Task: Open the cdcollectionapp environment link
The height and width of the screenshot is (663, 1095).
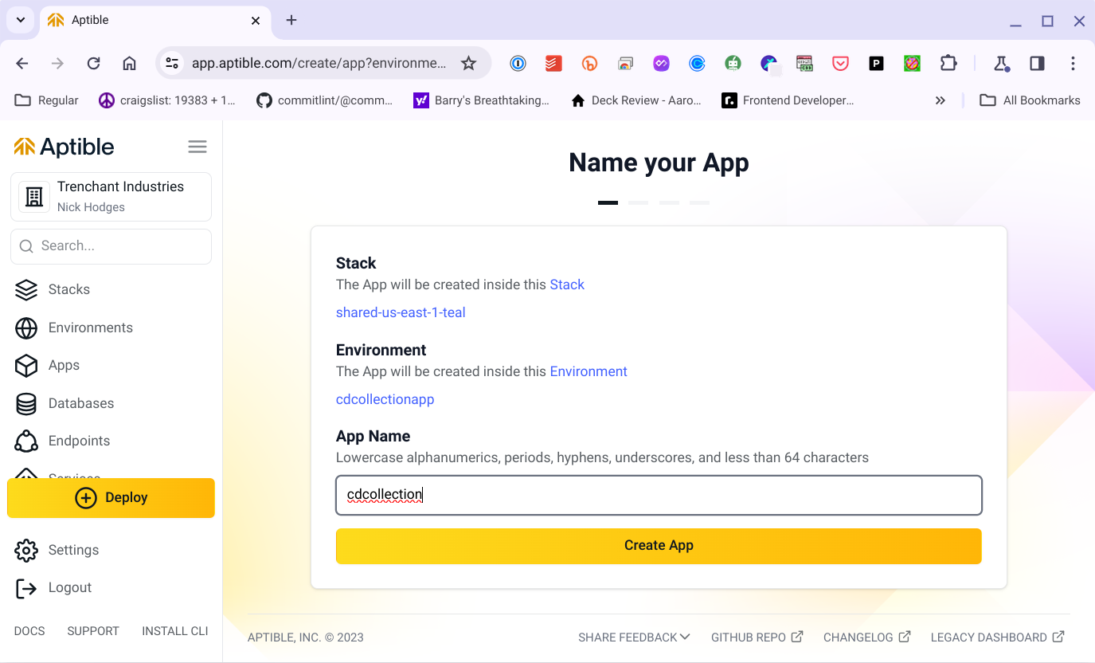Action: point(385,399)
